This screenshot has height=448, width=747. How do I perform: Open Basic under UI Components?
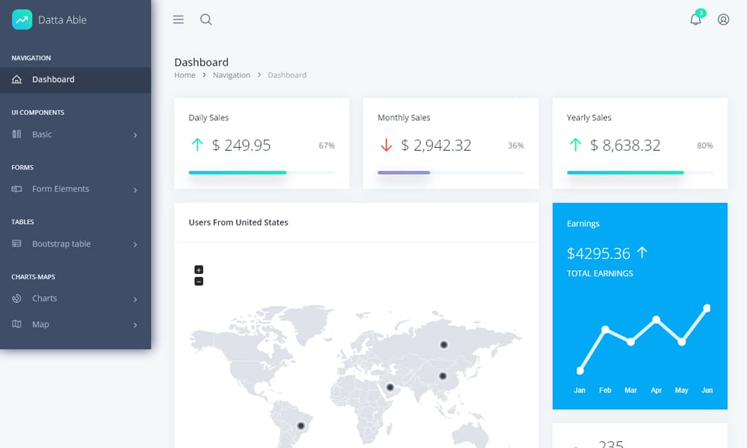point(75,134)
